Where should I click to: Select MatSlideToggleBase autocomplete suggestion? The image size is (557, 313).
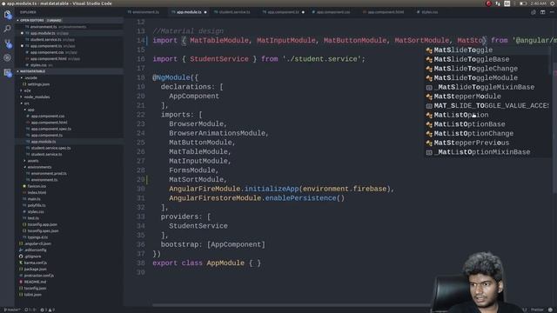[x=487, y=59]
